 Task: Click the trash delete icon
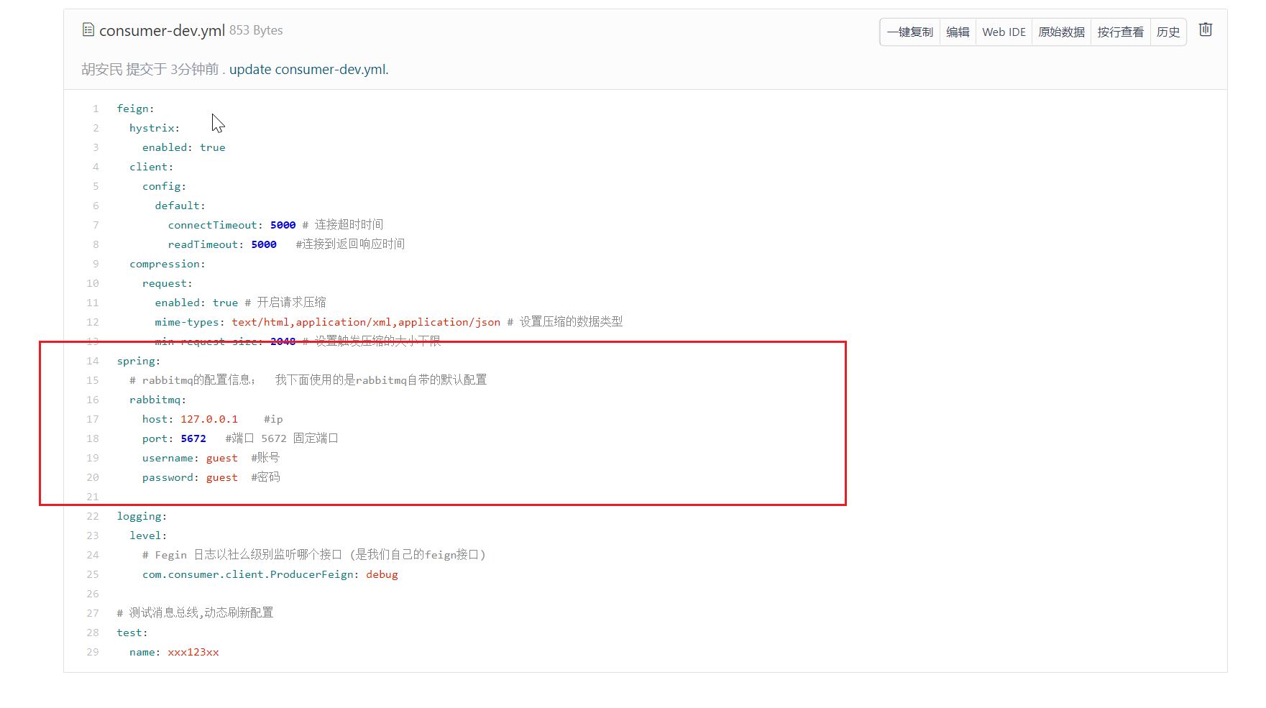(x=1206, y=29)
